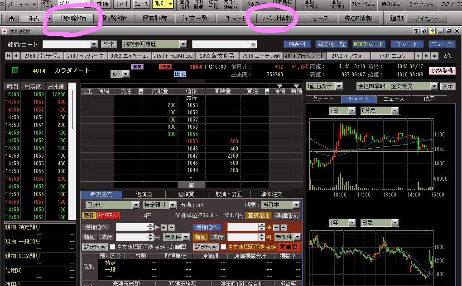Open the 保有証券 tab
The width and height of the screenshot is (462, 286).
[x=155, y=19]
